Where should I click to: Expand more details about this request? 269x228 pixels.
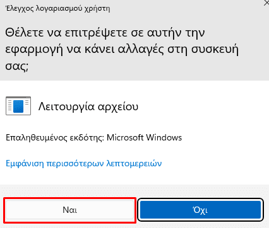click(84, 163)
